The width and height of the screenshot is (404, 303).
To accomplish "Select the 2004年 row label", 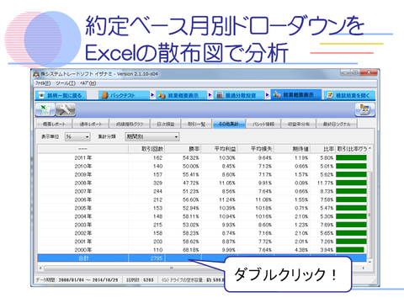I will click(x=83, y=216).
